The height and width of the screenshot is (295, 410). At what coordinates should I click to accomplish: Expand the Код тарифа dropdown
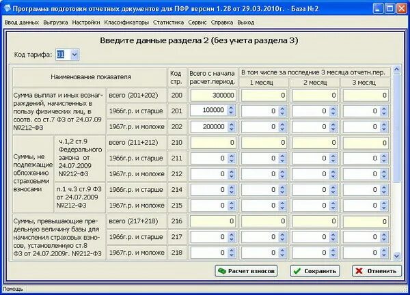click(74, 55)
